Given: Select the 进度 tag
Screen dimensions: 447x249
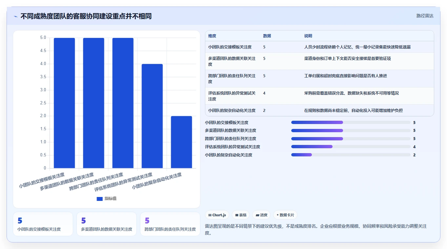Looking at the screenshot, I should 261,215.
